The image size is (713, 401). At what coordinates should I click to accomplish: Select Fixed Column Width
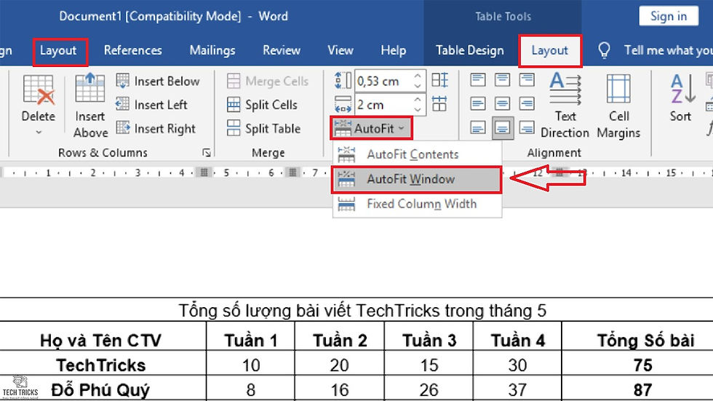tap(417, 204)
